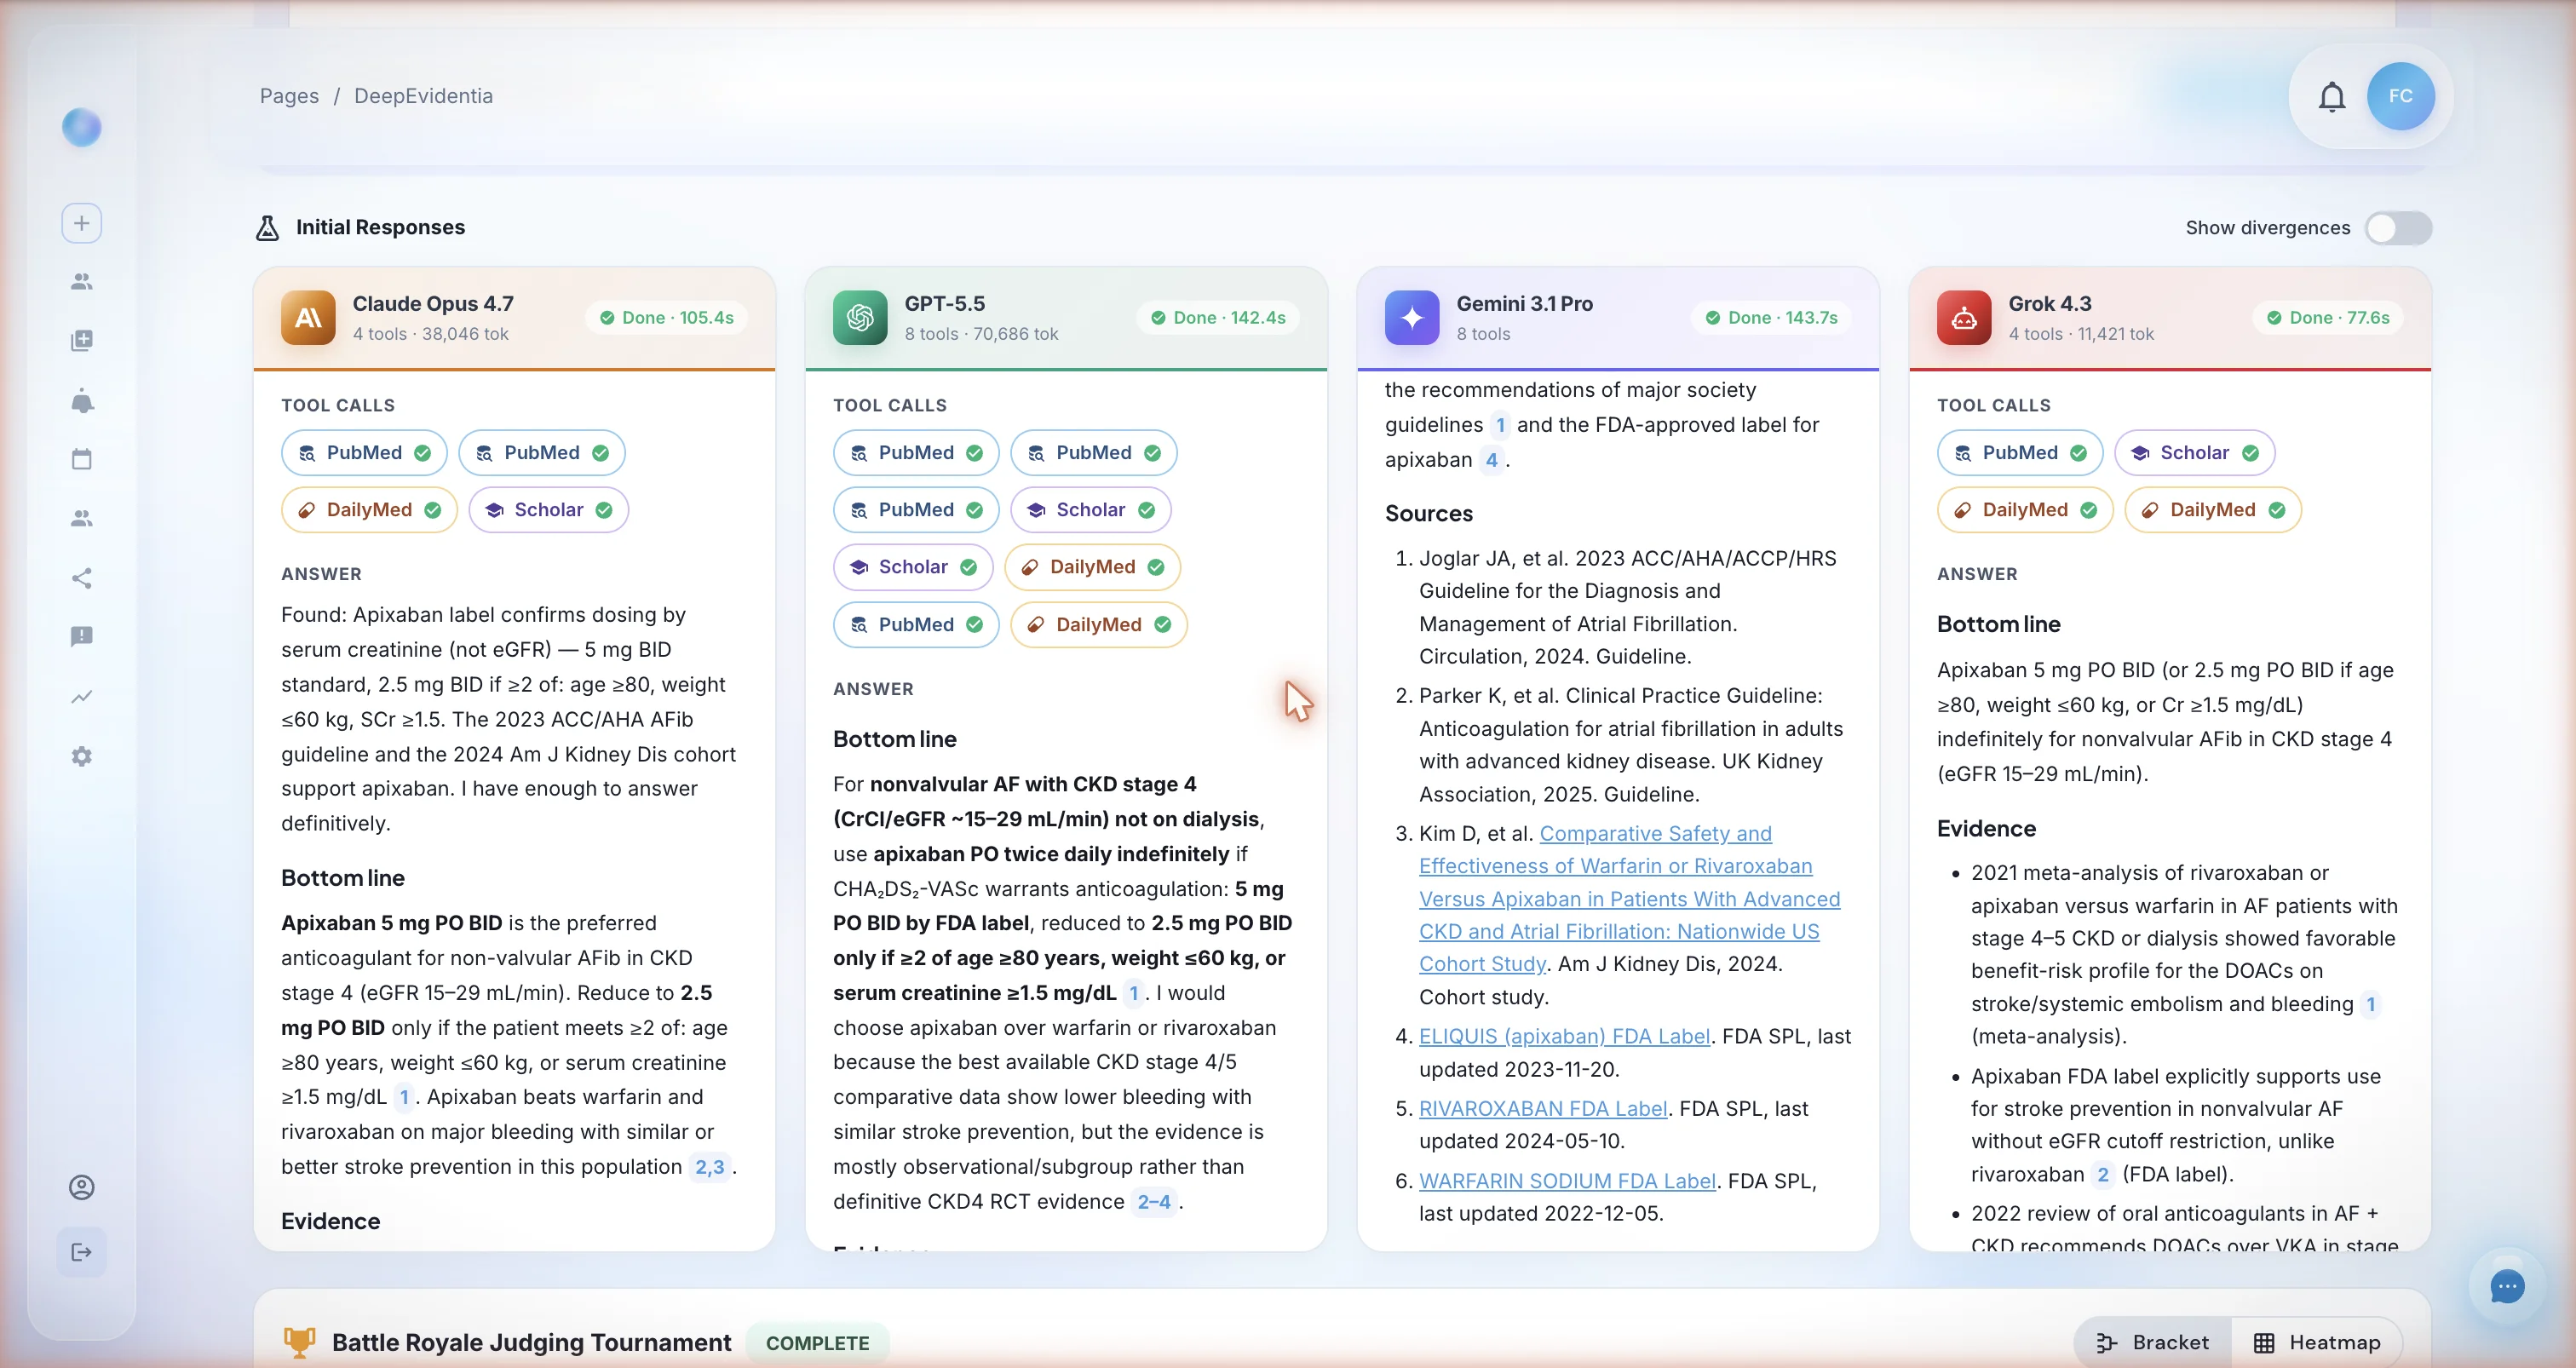Click the Battle Royale trophy icon
The image size is (2576, 1368).
pos(299,1342)
